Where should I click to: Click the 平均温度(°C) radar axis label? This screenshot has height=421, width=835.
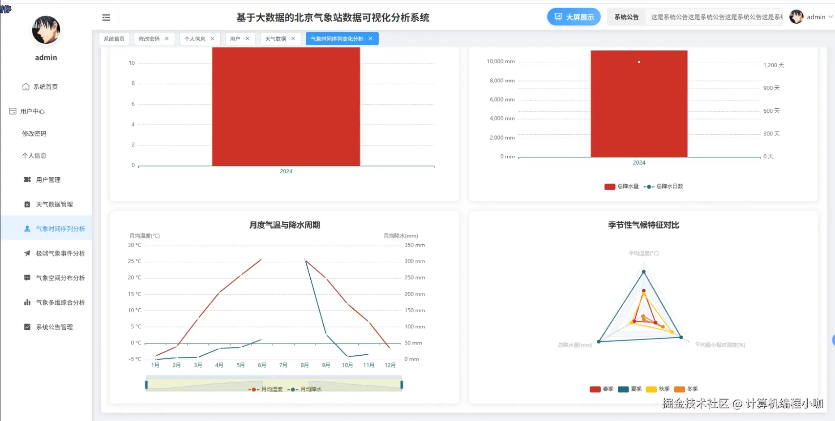[x=643, y=253]
